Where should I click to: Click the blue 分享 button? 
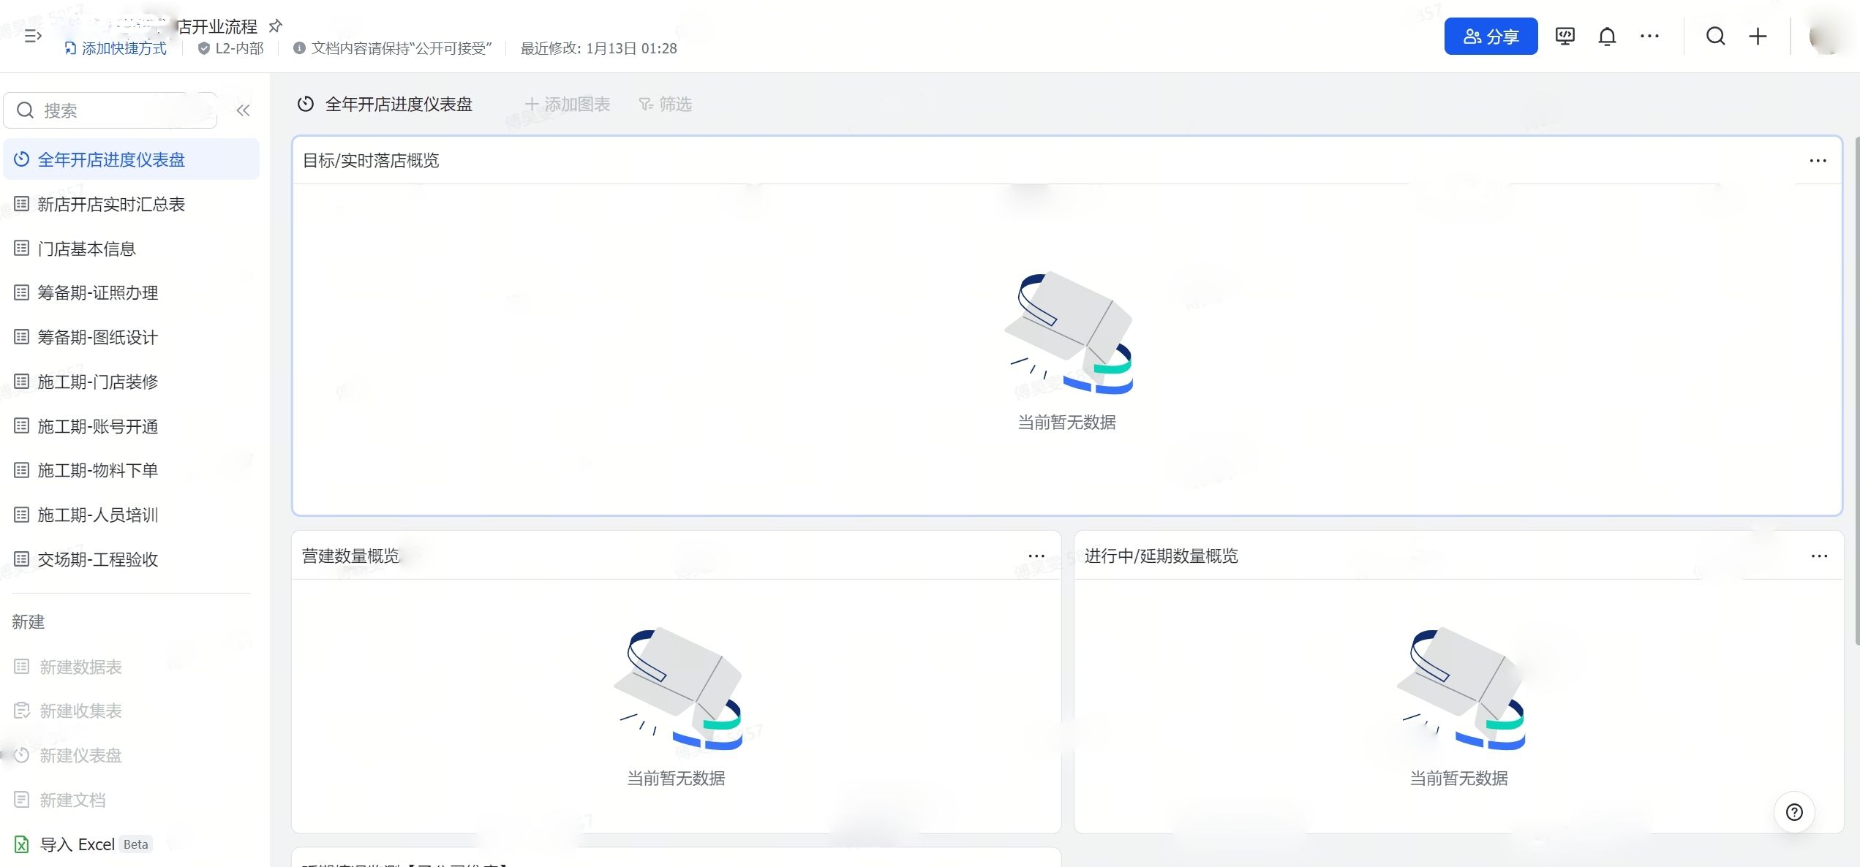coord(1490,37)
